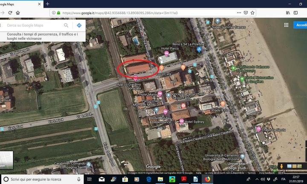Open page actions three-dots menu in address bar
Screen dimensions: 307x184
click(240, 13)
